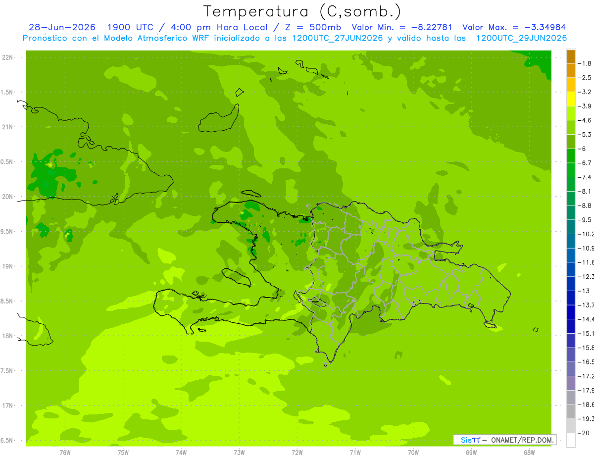Click the '69W' longitude label

point(471,453)
